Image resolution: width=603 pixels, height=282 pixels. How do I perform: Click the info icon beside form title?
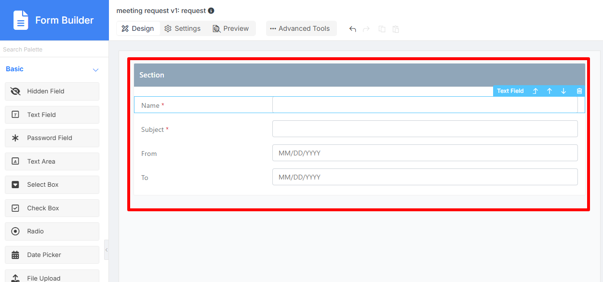tap(211, 11)
